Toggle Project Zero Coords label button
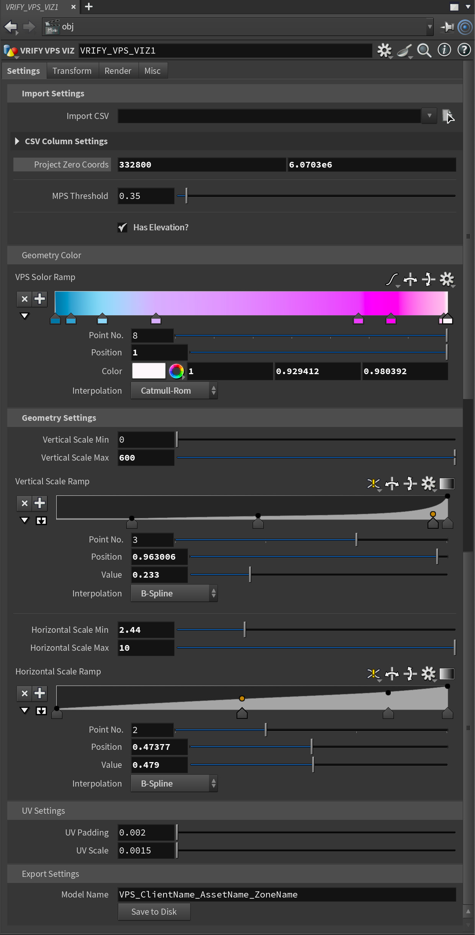The image size is (475, 935). point(62,165)
